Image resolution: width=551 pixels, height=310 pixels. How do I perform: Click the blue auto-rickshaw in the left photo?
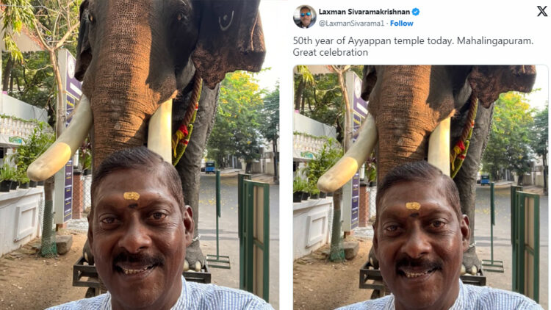point(210,167)
